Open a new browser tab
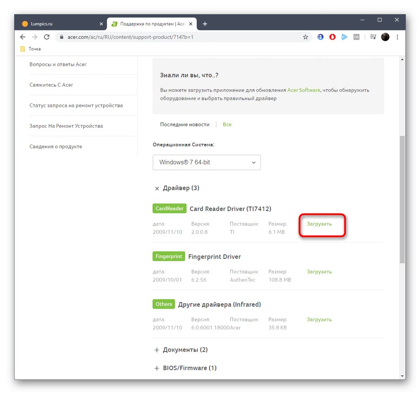 pyautogui.click(x=205, y=24)
